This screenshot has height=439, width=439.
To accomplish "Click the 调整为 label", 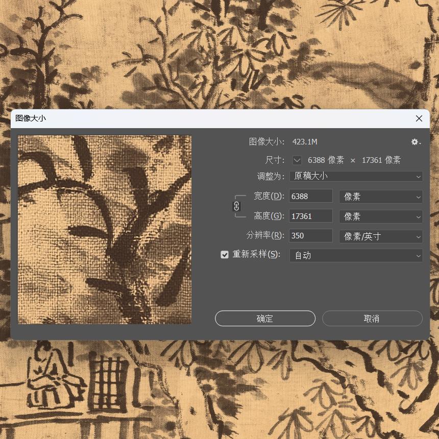I will coord(271,177).
